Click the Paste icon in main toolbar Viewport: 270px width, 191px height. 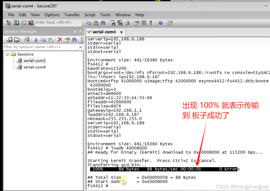tap(96, 23)
